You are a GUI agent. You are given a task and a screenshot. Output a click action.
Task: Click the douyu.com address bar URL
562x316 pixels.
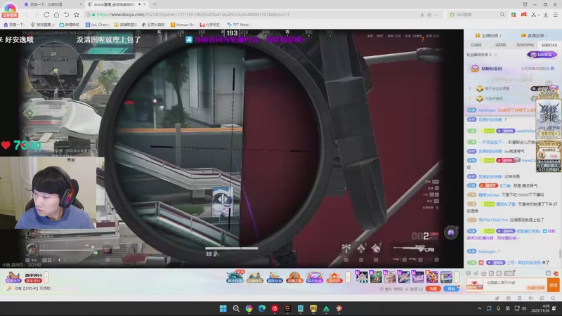pyautogui.click(x=192, y=15)
